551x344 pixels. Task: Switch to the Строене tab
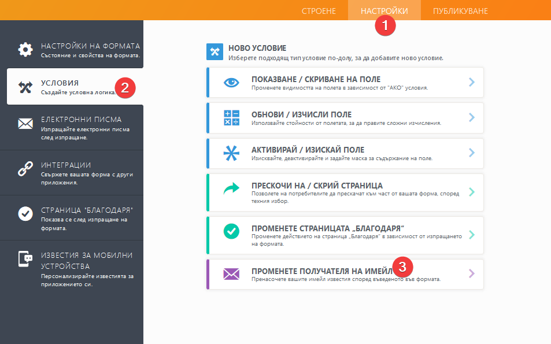click(319, 11)
